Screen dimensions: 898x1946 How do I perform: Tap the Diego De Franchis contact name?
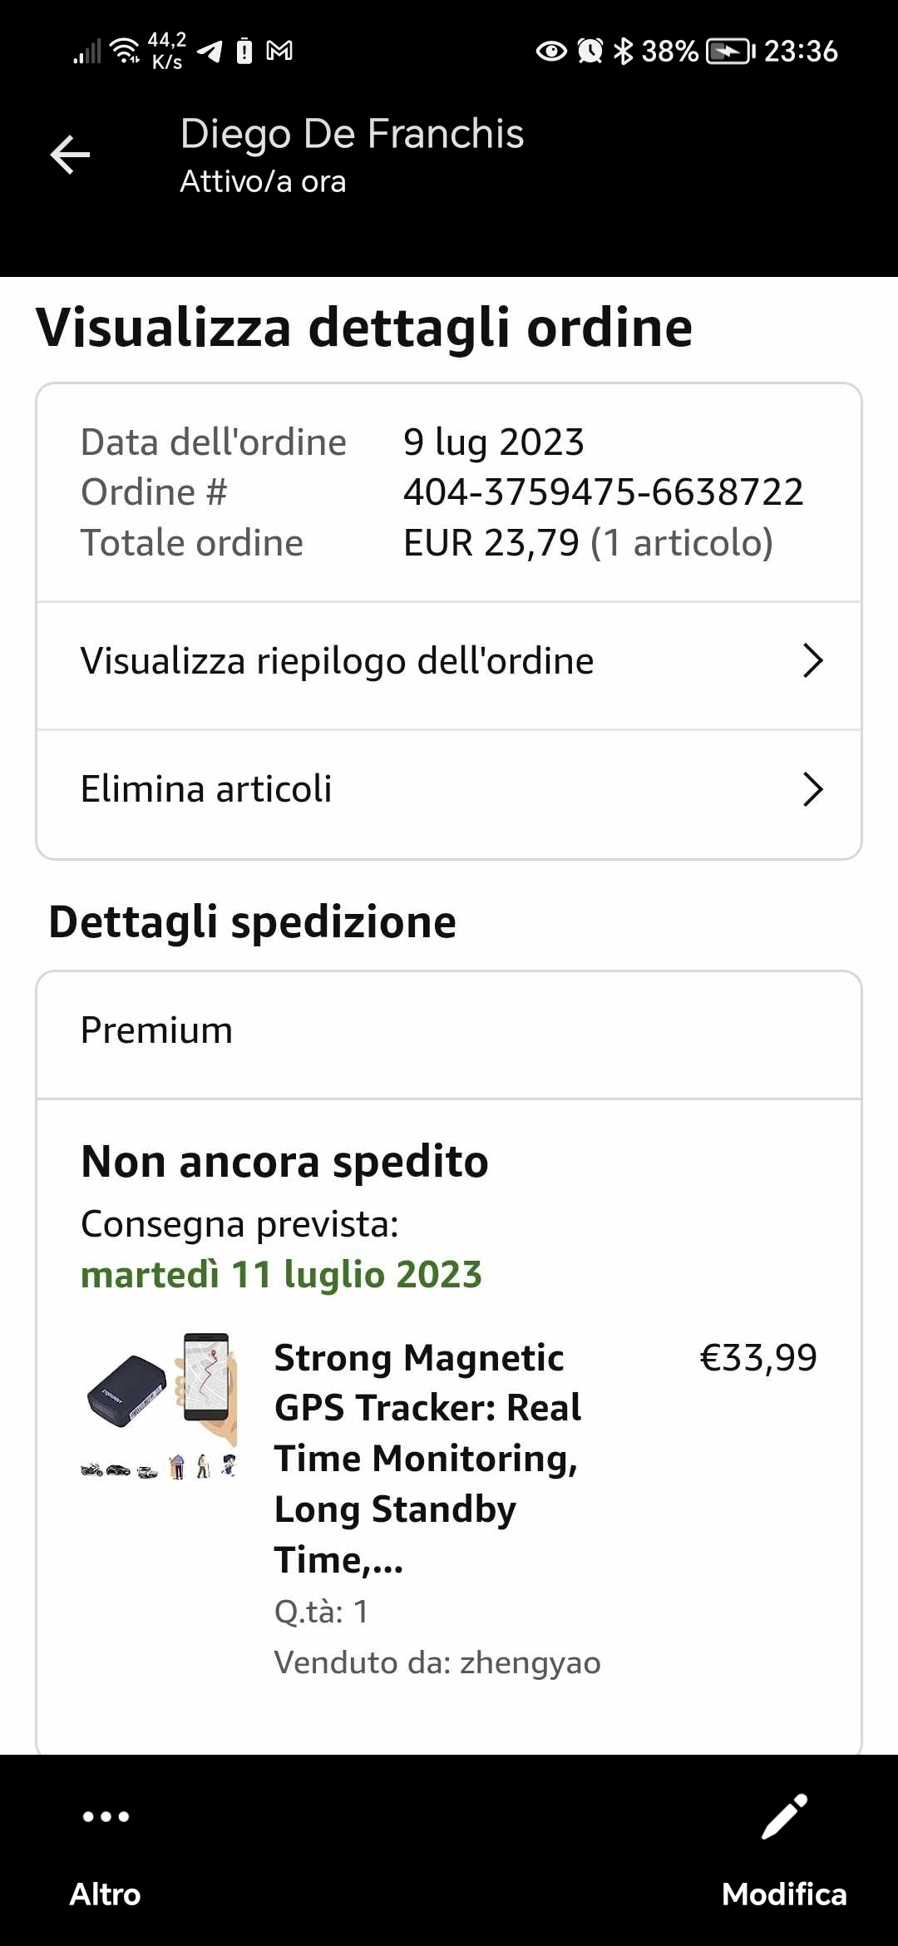point(352,134)
